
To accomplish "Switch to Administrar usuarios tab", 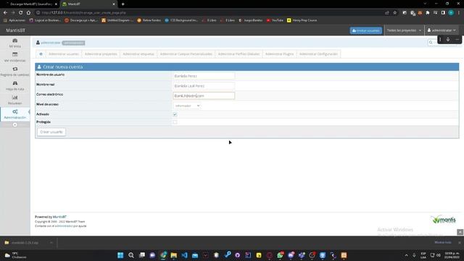I will [x=64, y=54].
